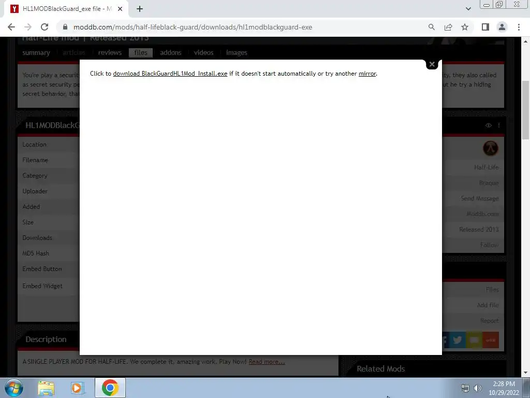Click the page vertical scrollbar thumb
This screenshot has width=530, height=398.
tap(526, 110)
